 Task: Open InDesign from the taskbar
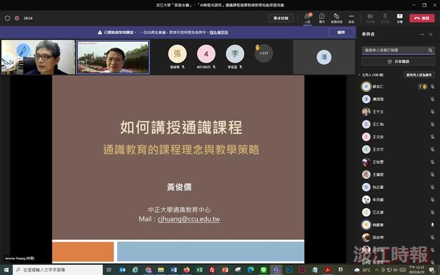pyautogui.click(x=302, y=269)
